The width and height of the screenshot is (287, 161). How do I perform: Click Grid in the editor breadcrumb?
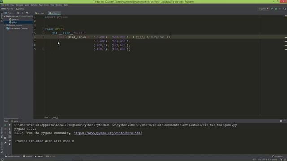pyautogui.click(x=46, y=117)
